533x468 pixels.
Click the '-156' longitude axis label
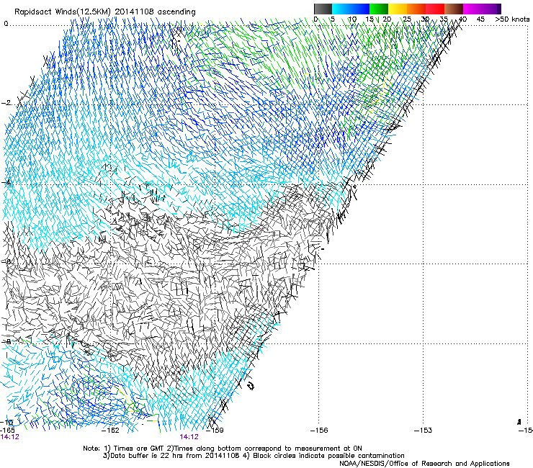pos(319,430)
